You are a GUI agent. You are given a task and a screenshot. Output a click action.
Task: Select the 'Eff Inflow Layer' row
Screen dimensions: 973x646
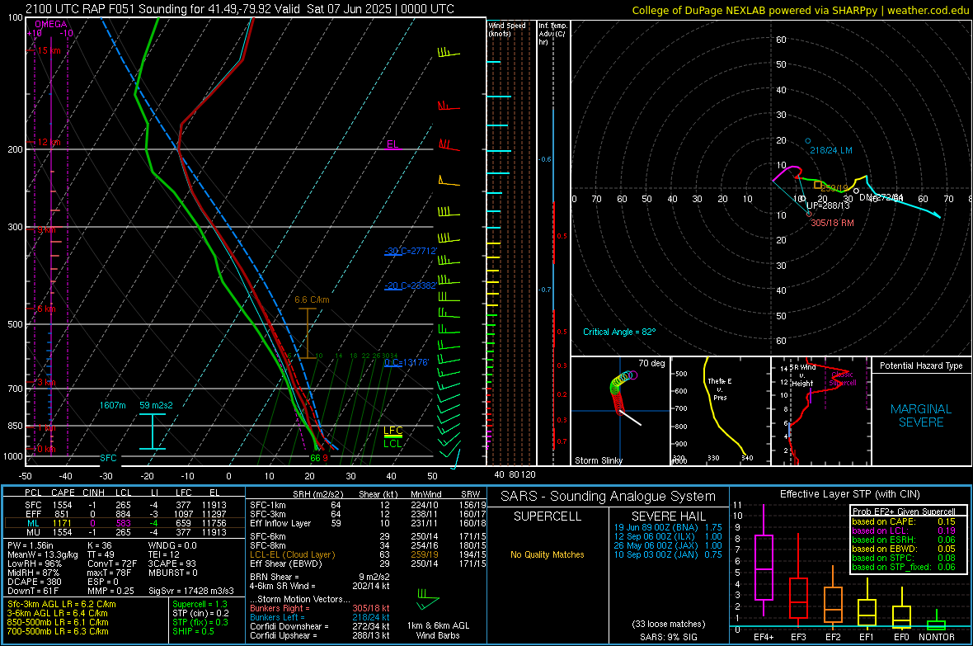click(x=368, y=523)
